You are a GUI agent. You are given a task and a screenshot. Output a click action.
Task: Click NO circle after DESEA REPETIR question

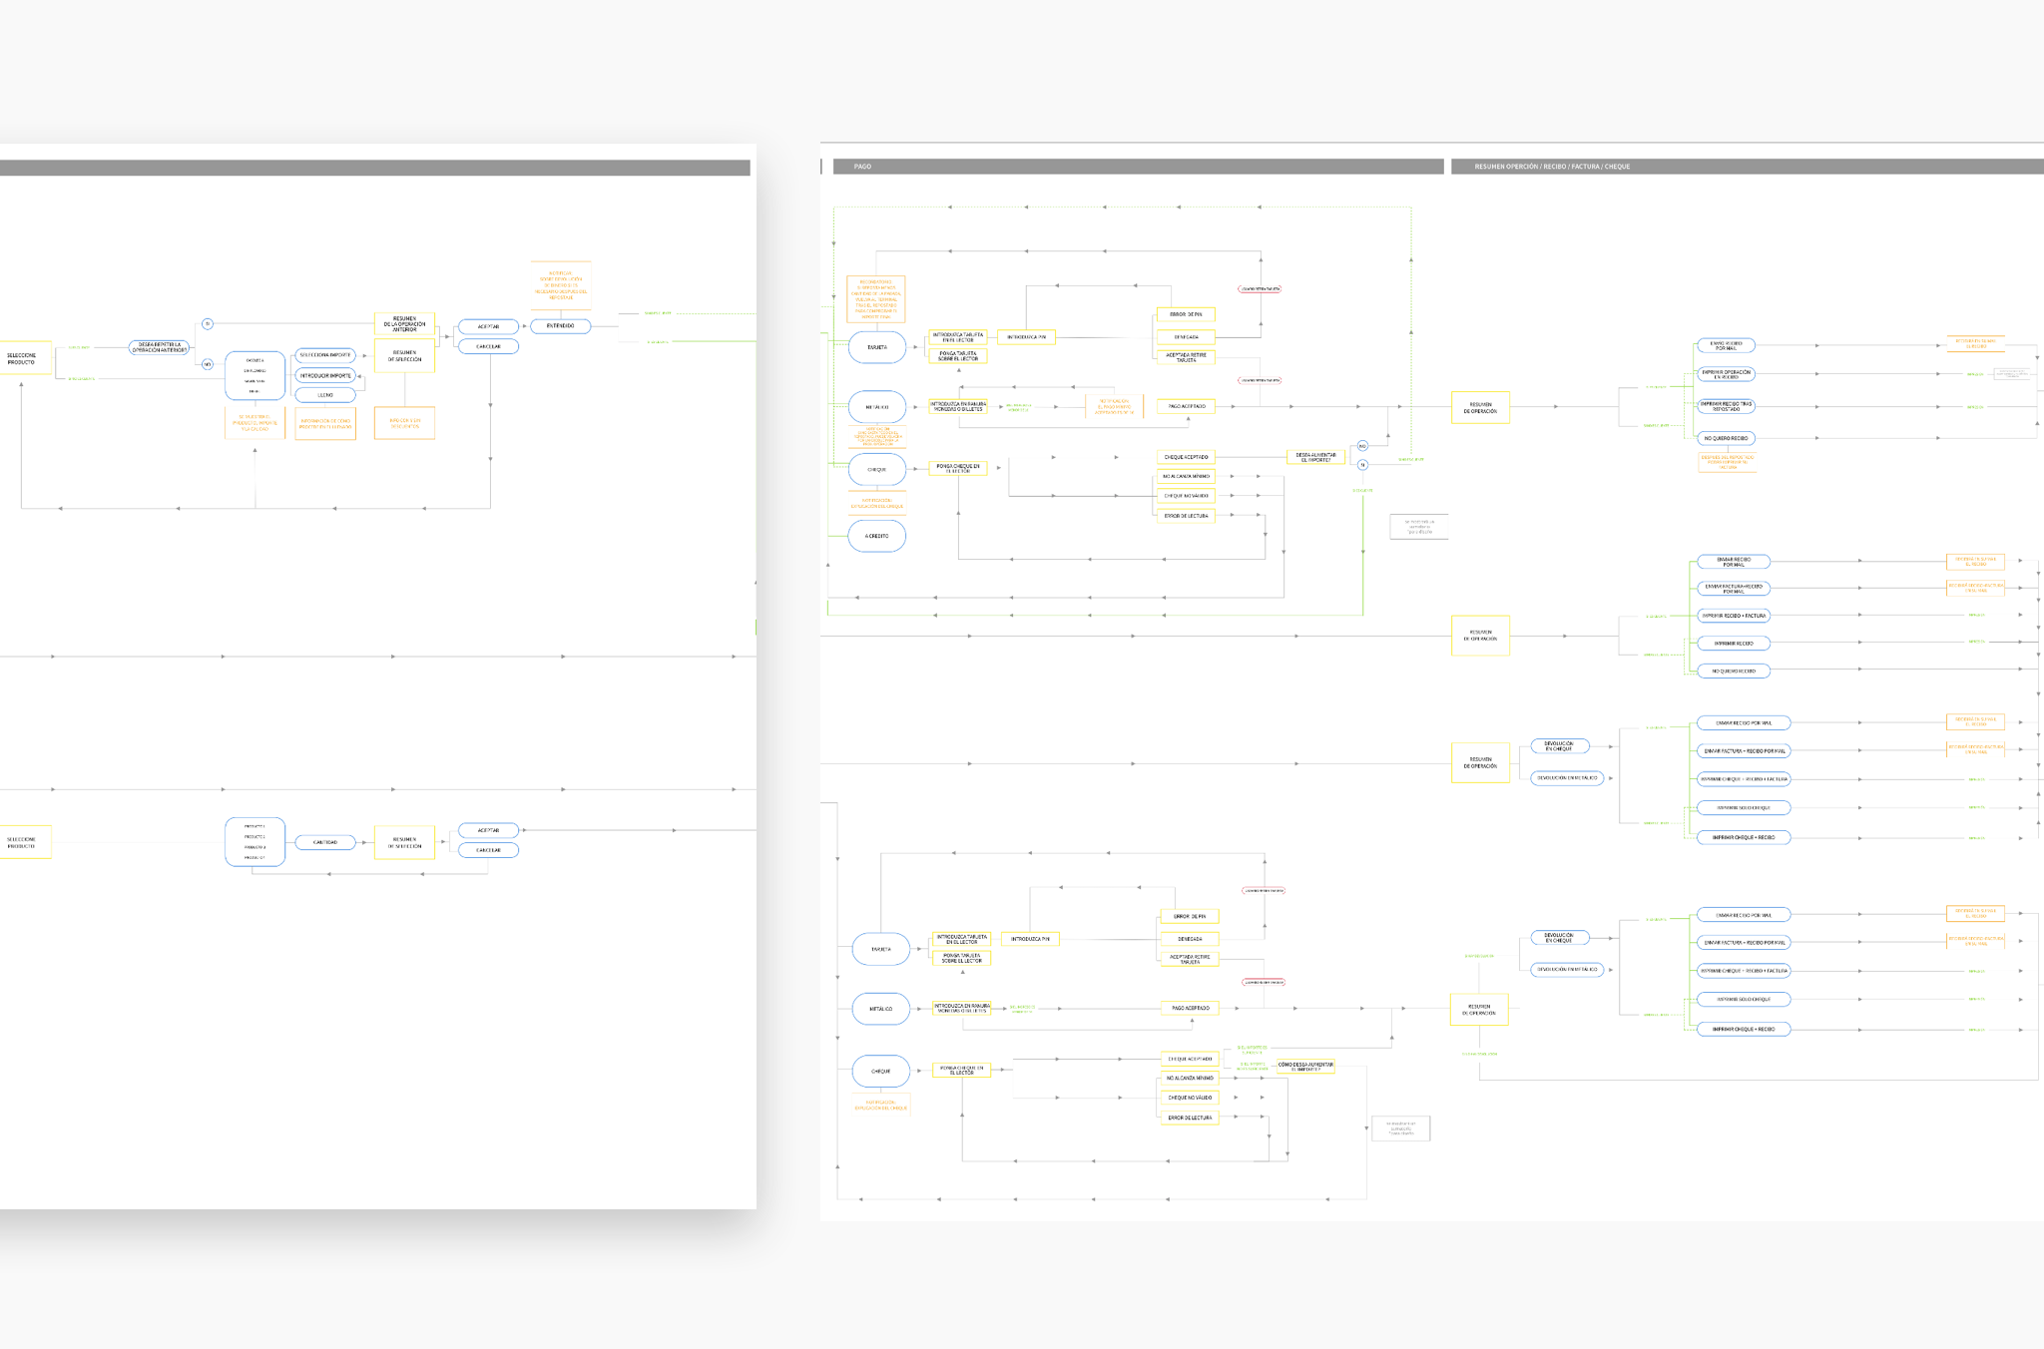point(208,364)
